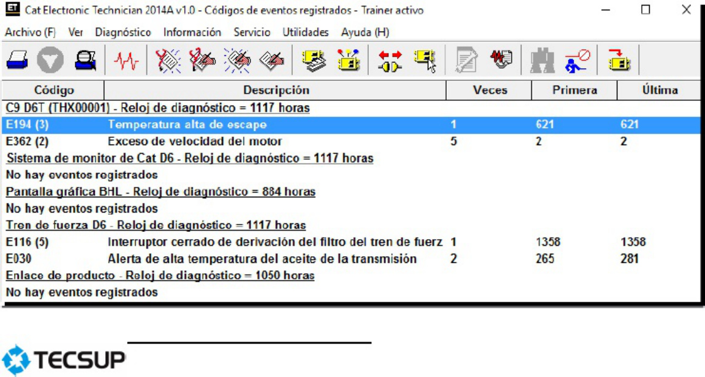705x377 pixels.
Task: Open configuration icon with colored pins
Action: tap(348, 60)
